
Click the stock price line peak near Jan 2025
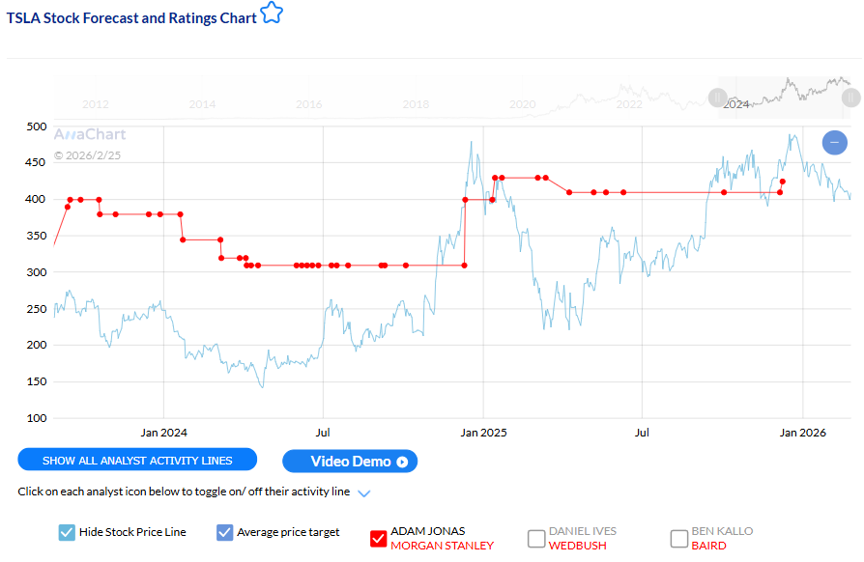point(474,141)
